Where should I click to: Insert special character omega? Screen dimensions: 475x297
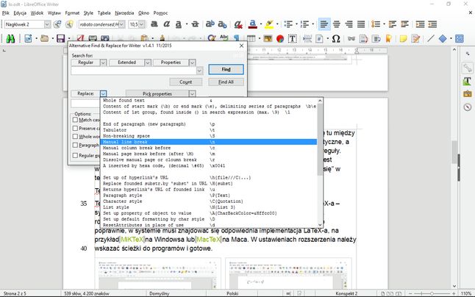tap(336, 38)
